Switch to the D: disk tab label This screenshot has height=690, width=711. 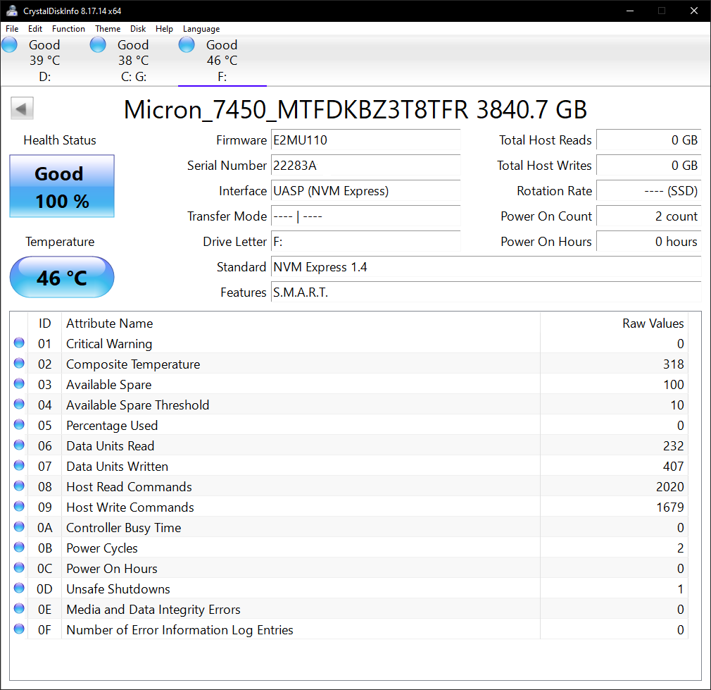coord(44,77)
